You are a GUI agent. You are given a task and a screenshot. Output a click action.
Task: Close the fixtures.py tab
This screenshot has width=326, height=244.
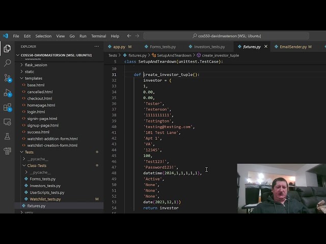[x=266, y=47]
